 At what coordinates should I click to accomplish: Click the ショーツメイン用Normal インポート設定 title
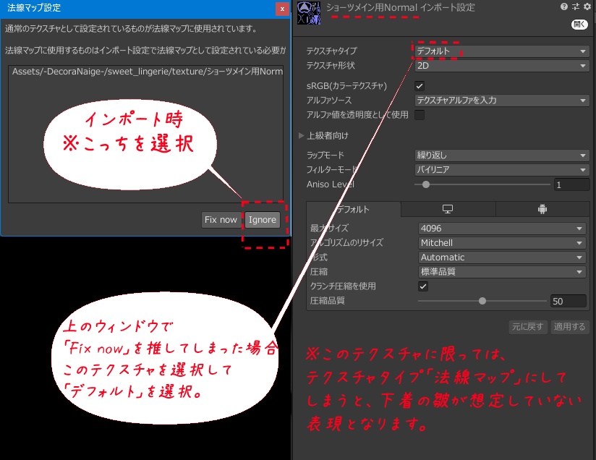[401, 8]
